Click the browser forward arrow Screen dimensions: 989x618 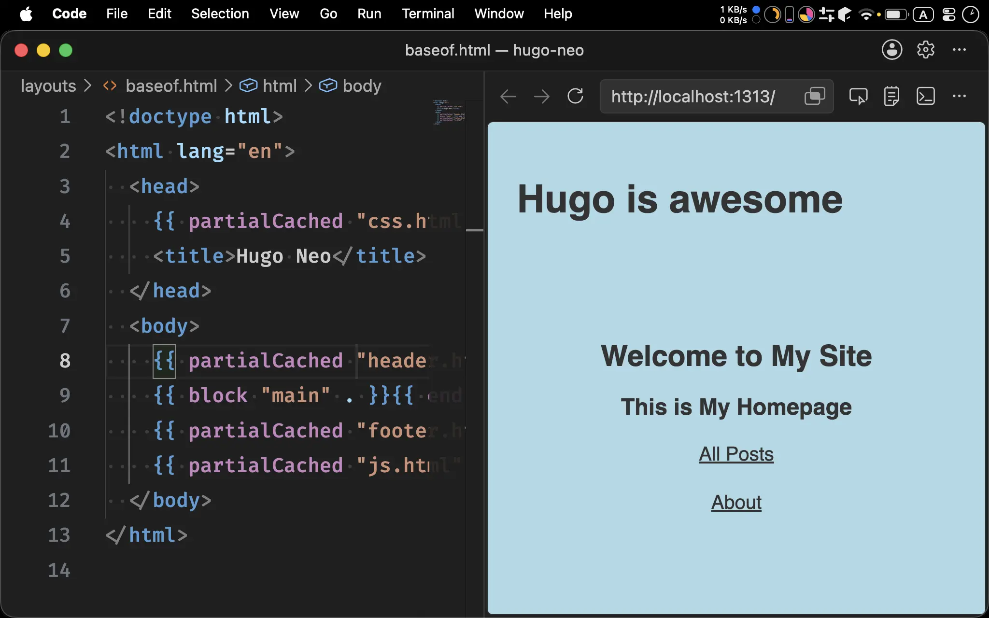541,97
